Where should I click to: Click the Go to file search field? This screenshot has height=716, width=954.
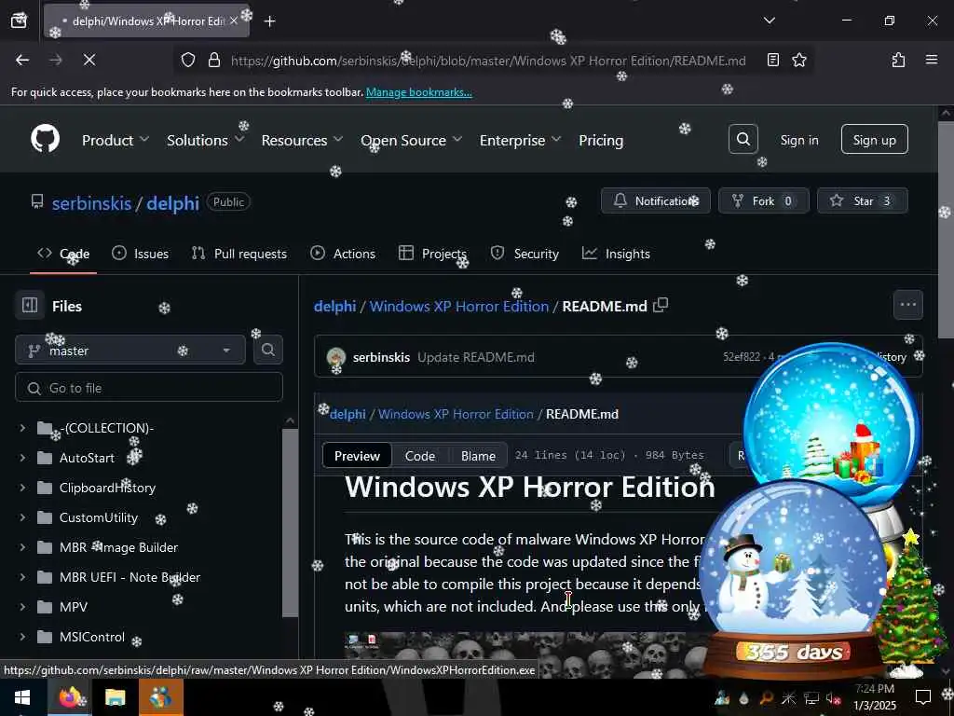click(149, 387)
